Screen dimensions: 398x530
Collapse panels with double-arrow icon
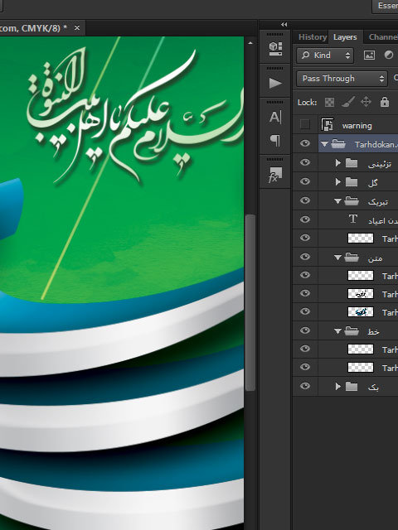[x=284, y=24]
